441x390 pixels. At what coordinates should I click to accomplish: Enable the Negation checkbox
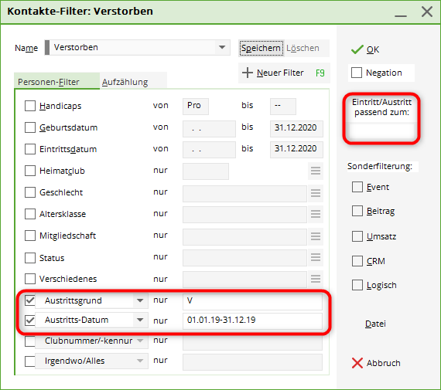click(357, 73)
